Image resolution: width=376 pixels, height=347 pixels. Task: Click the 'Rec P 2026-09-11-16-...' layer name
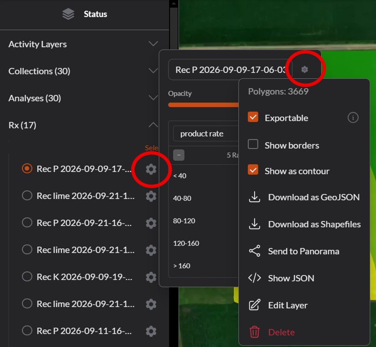(x=84, y=331)
